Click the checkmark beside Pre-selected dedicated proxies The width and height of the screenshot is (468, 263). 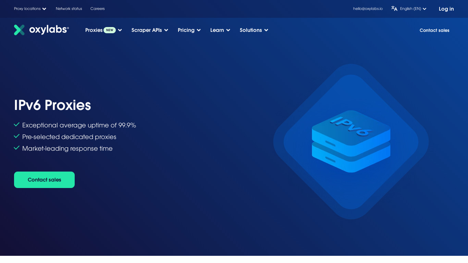tap(16, 136)
